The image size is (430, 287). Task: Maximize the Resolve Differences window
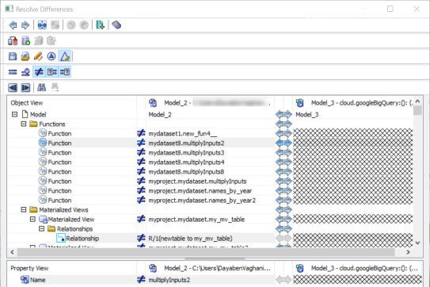pos(390,9)
